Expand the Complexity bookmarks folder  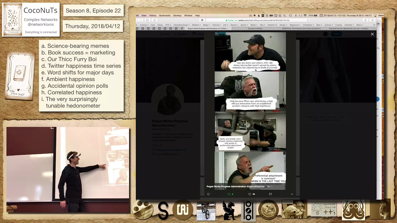(308, 25)
